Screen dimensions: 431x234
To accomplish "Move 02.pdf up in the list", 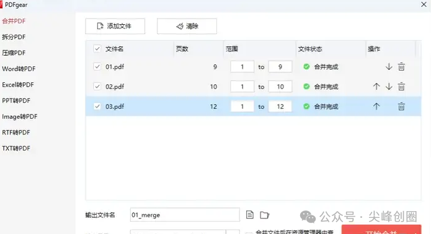I will click(x=376, y=87).
